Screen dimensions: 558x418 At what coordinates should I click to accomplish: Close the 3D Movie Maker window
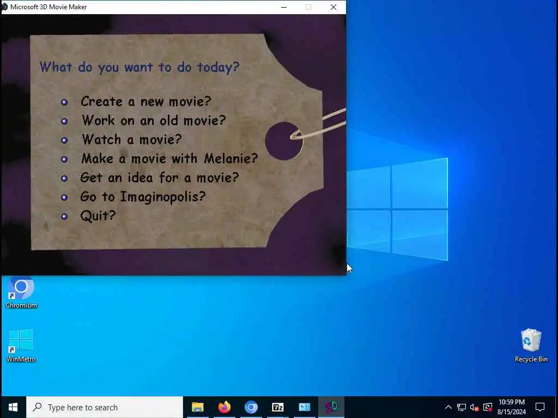pos(333,7)
